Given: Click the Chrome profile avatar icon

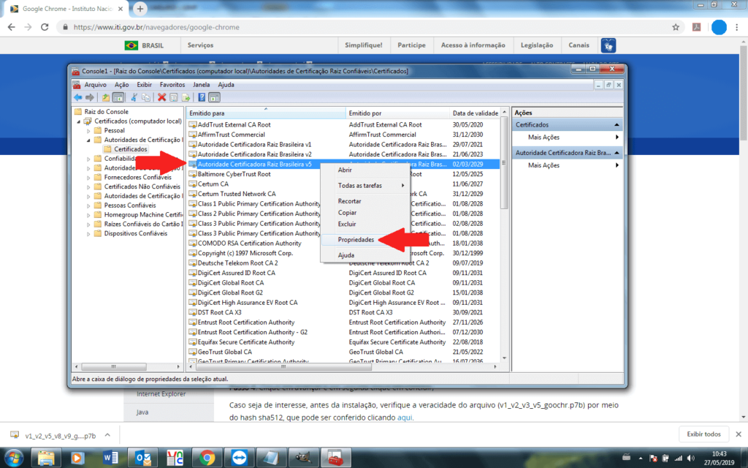Looking at the screenshot, I should tap(719, 27).
